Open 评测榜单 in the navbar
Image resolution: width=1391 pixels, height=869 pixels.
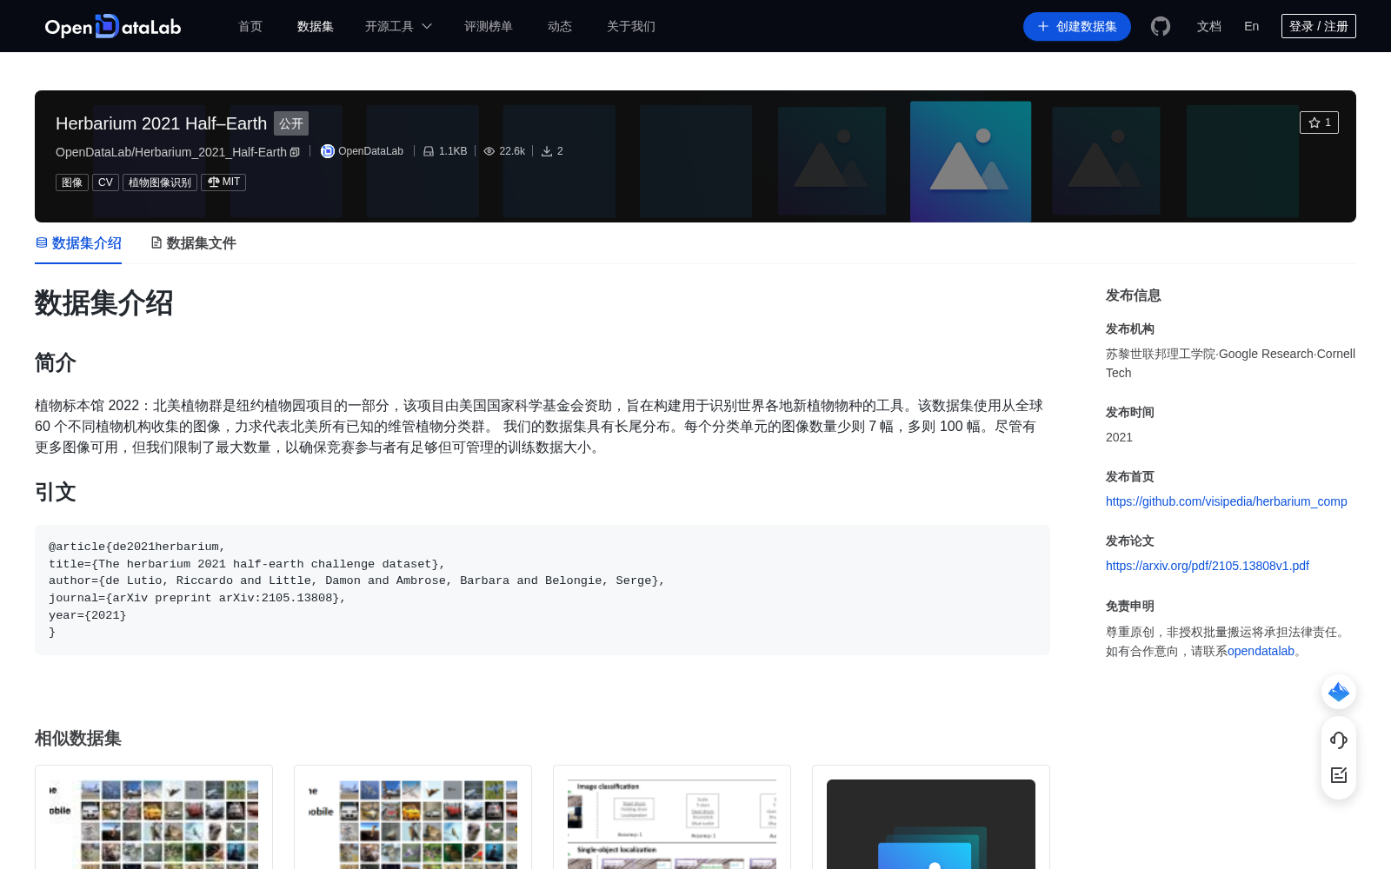[489, 26]
